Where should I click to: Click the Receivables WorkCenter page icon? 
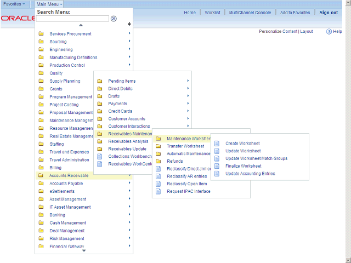[x=100, y=164]
